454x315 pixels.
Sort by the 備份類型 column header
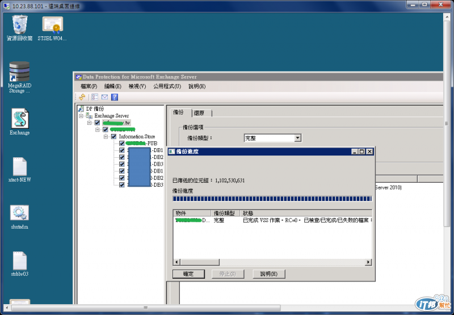coord(225,213)
